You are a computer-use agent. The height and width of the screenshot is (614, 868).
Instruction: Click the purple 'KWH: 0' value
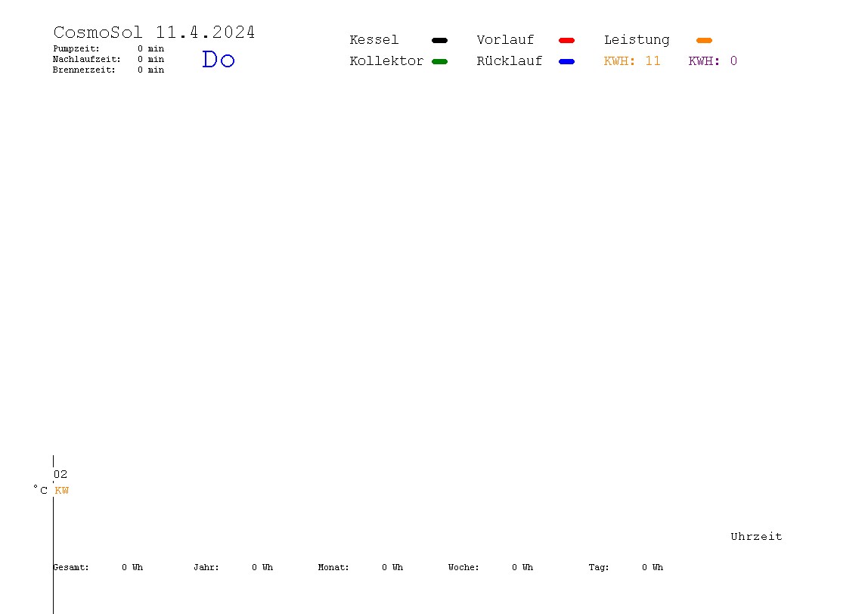click(x=713, y=61)
